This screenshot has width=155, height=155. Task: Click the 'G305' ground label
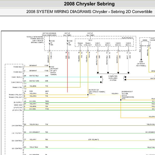[x=141, y=62]
